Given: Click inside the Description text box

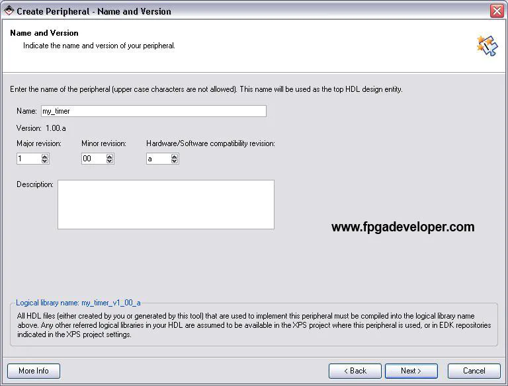Looking at the screenshot, I should 165,204.
